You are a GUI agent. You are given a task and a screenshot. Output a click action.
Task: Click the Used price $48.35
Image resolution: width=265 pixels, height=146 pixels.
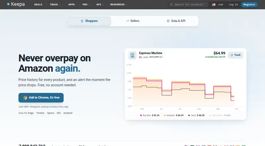(x=201, y=115)
